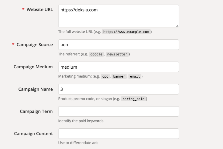Select the "Campaign Medium" label text
This screenshot has width=223, height=149.
pyautogui.click(x=33, y=67)
